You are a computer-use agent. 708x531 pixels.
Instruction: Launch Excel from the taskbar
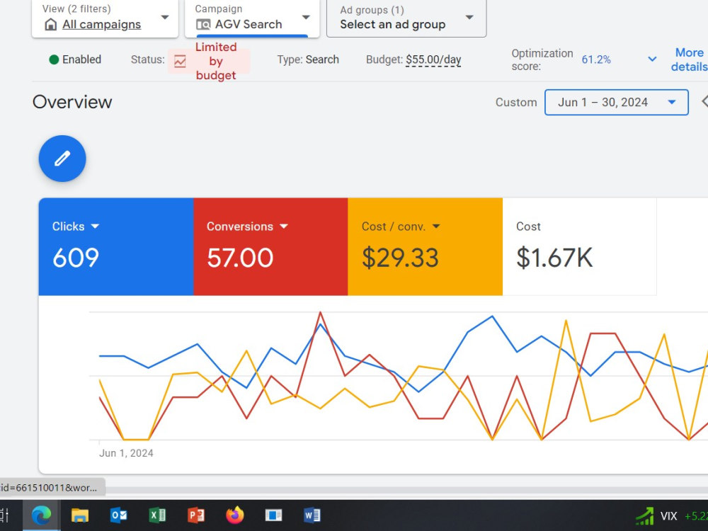pos(157,515)
